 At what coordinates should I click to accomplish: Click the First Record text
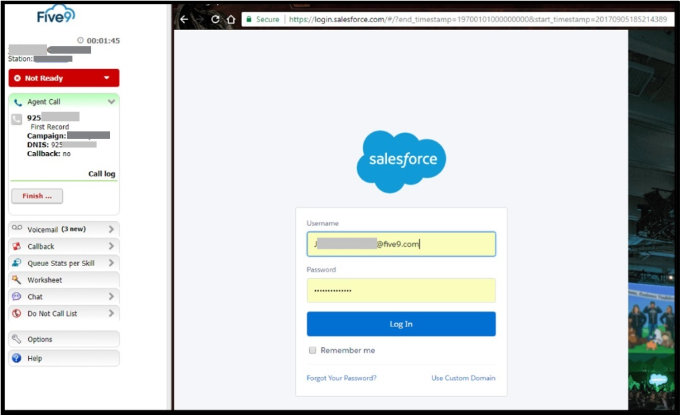click(50, 127)
